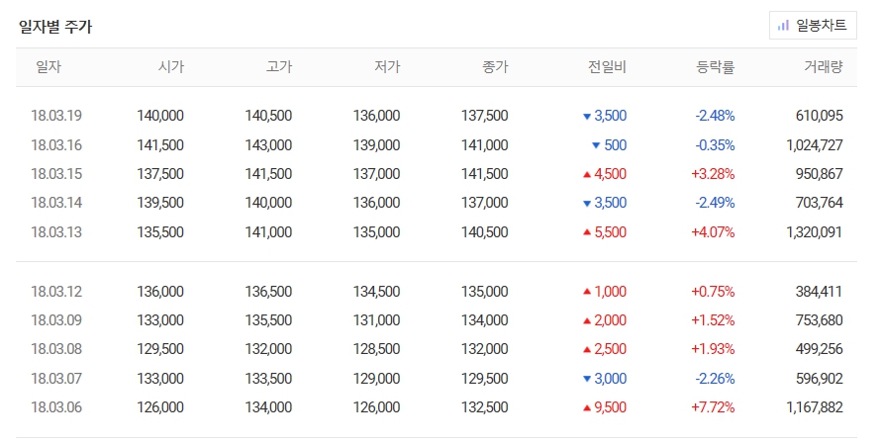Click the down arrow in the 18.03.14 row

[x=587, y=204]
